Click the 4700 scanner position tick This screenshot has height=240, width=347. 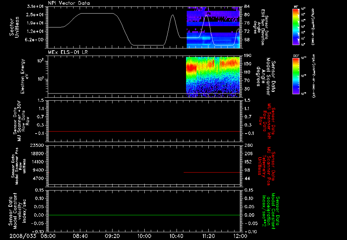point(38,178)
